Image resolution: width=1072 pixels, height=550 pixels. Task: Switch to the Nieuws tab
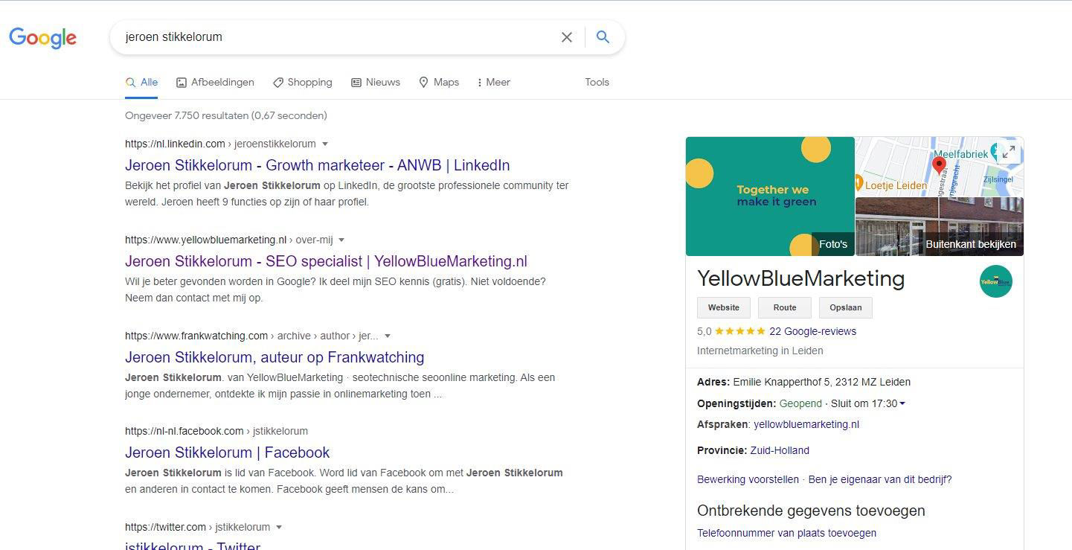(376, 83)
